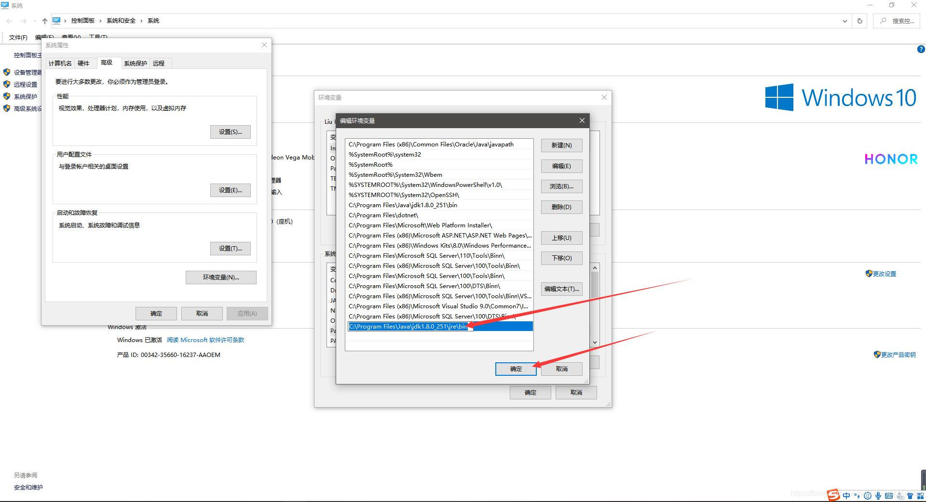Cancel the edit environment variable dialog
This screenshot has width=926, height=502.
561,369
